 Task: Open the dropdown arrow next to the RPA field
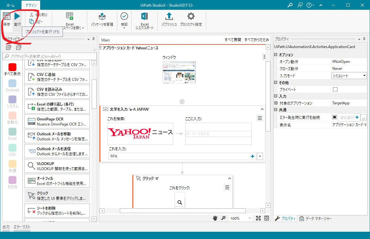[x=260, y=156]
